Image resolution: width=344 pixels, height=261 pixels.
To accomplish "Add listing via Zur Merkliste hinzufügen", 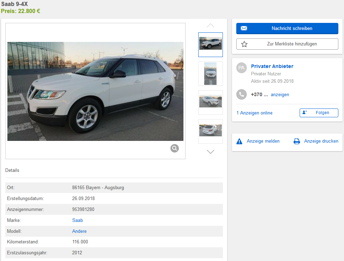I will click(x=287, y=44).
